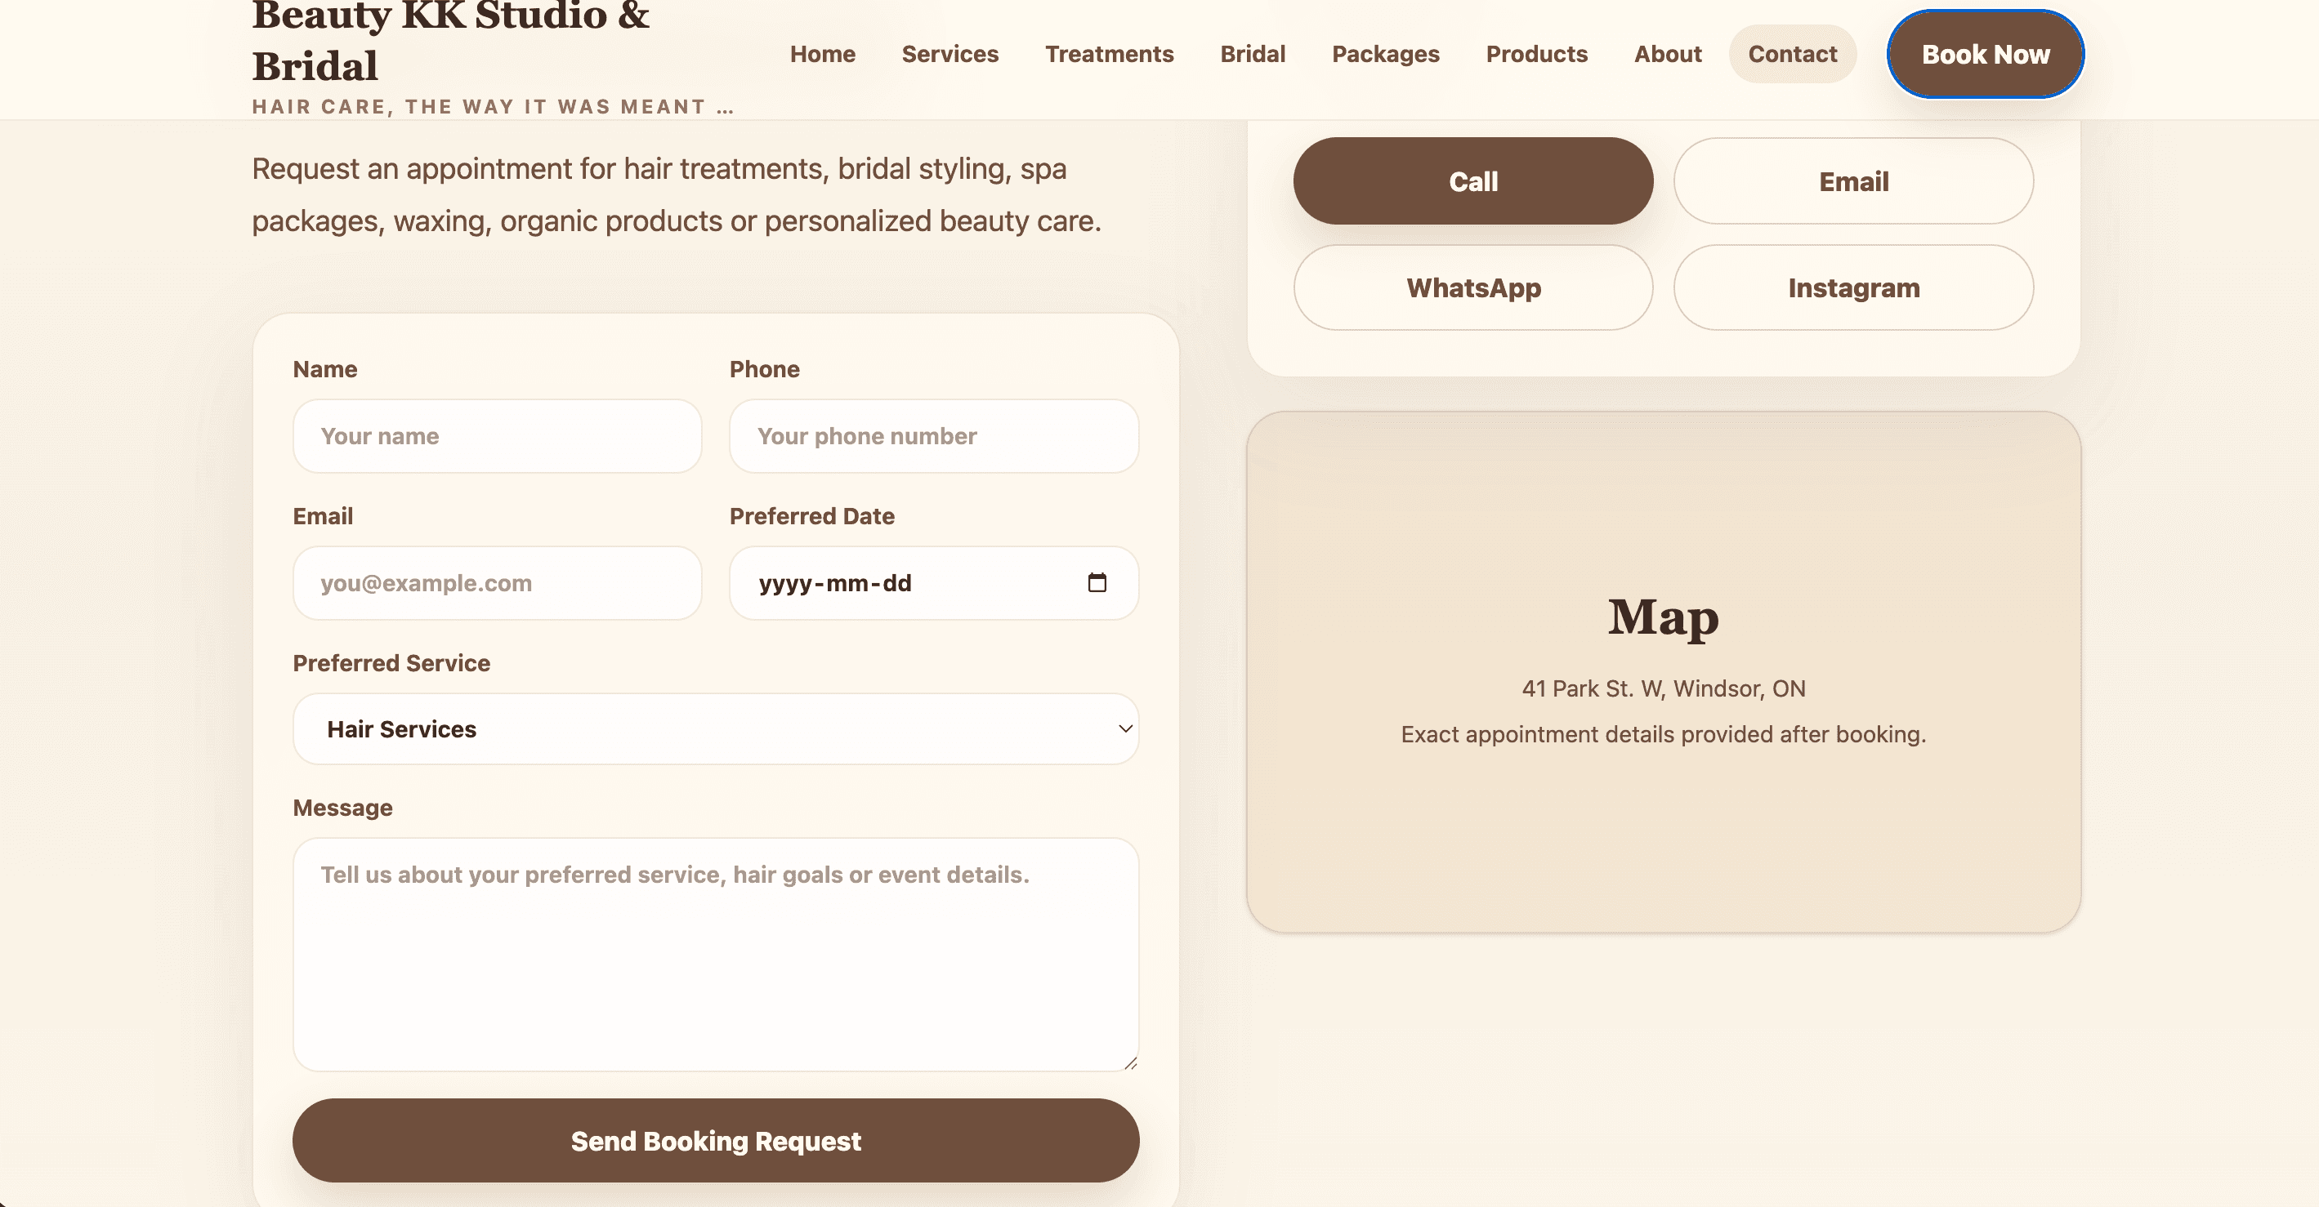Choose the Email contact button
Viewport: 2319px width, 1207px height.
(1853, 180)
